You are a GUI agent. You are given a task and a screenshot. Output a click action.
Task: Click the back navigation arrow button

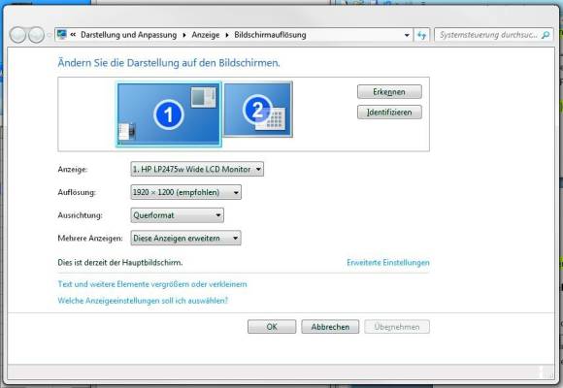[17, 35]
